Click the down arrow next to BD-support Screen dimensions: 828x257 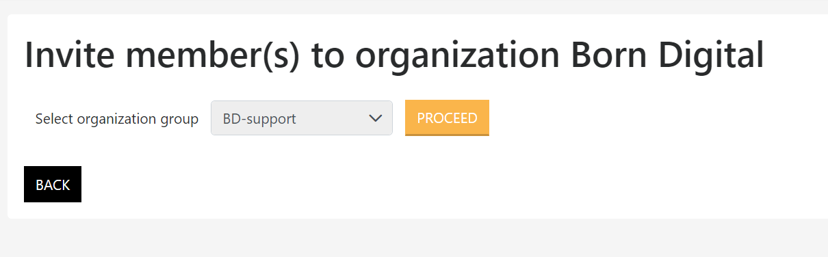(x=375, y=118)
